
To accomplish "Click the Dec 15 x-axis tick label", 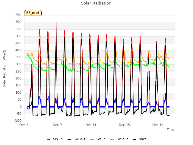I will click(x=124, y=125).
